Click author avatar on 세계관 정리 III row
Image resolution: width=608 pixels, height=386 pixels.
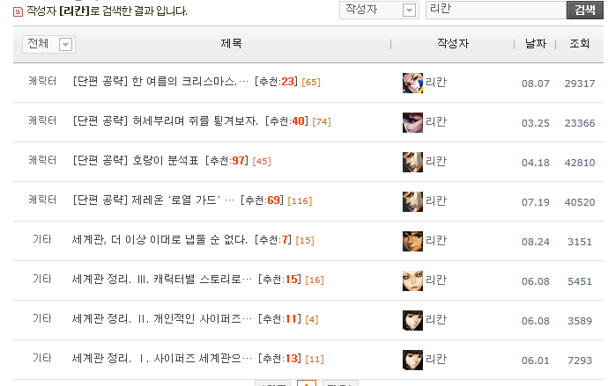412,280
